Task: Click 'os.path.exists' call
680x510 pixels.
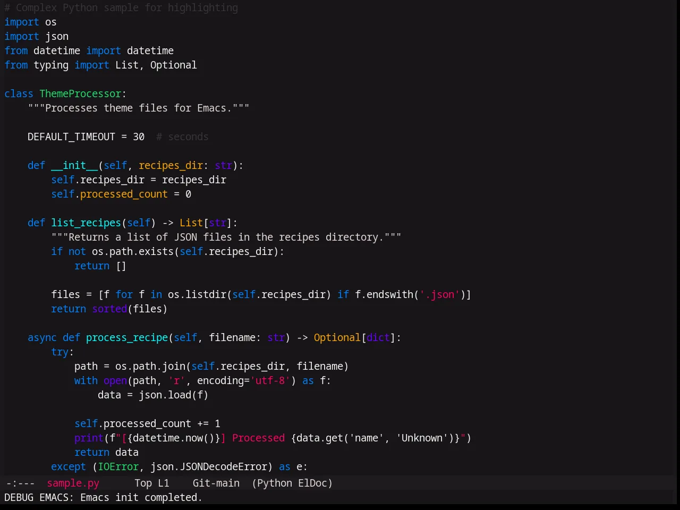Action: (x=133, y=251)
